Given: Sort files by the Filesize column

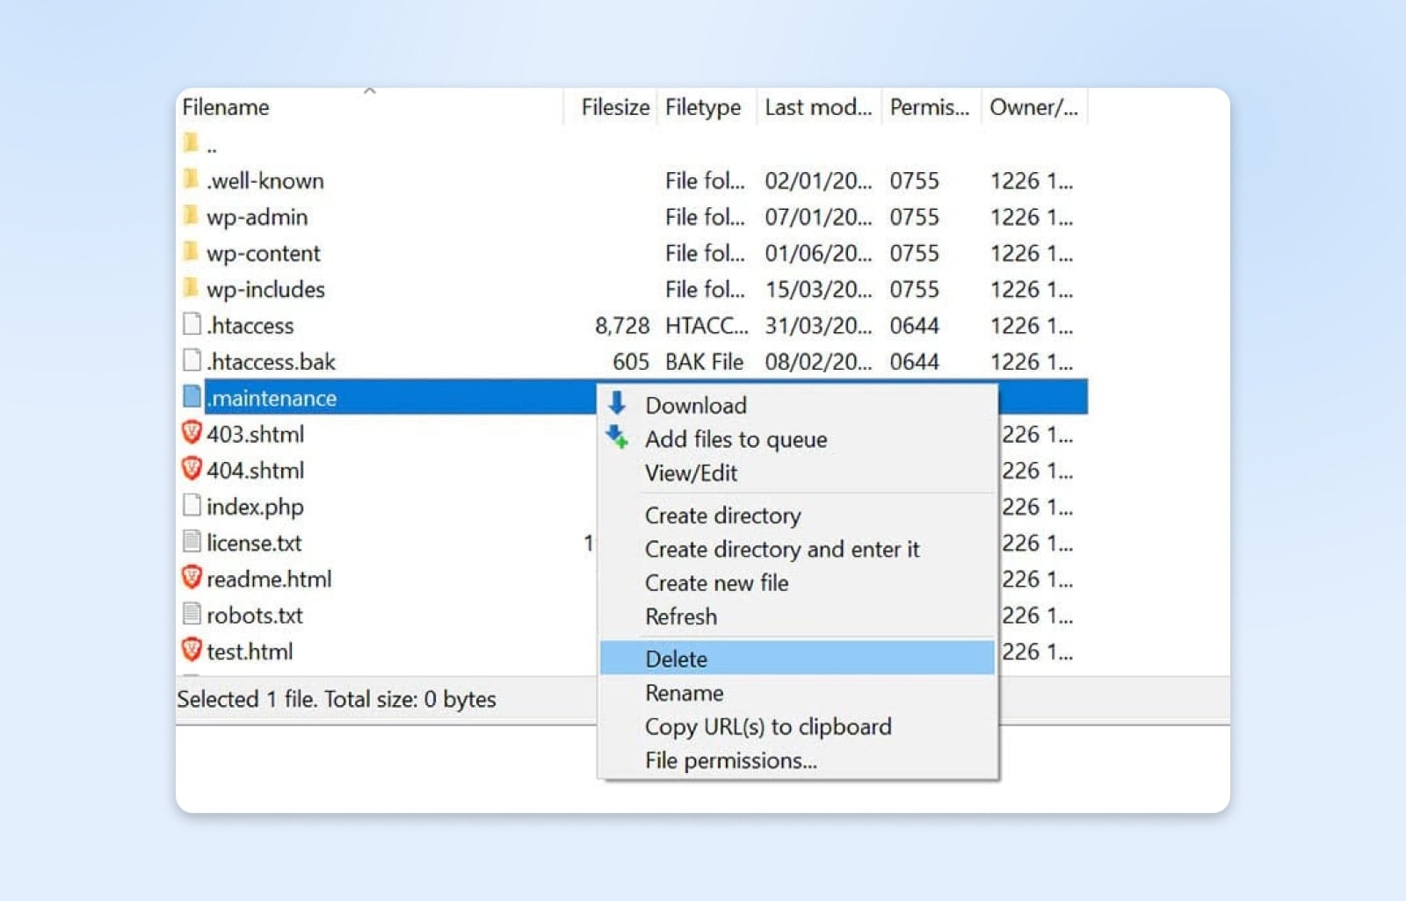Looking at the screenshot, I should pos(614,107).
